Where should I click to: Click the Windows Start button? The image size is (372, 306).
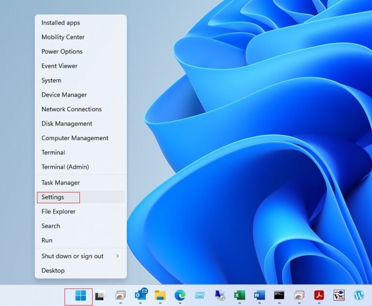80,295
